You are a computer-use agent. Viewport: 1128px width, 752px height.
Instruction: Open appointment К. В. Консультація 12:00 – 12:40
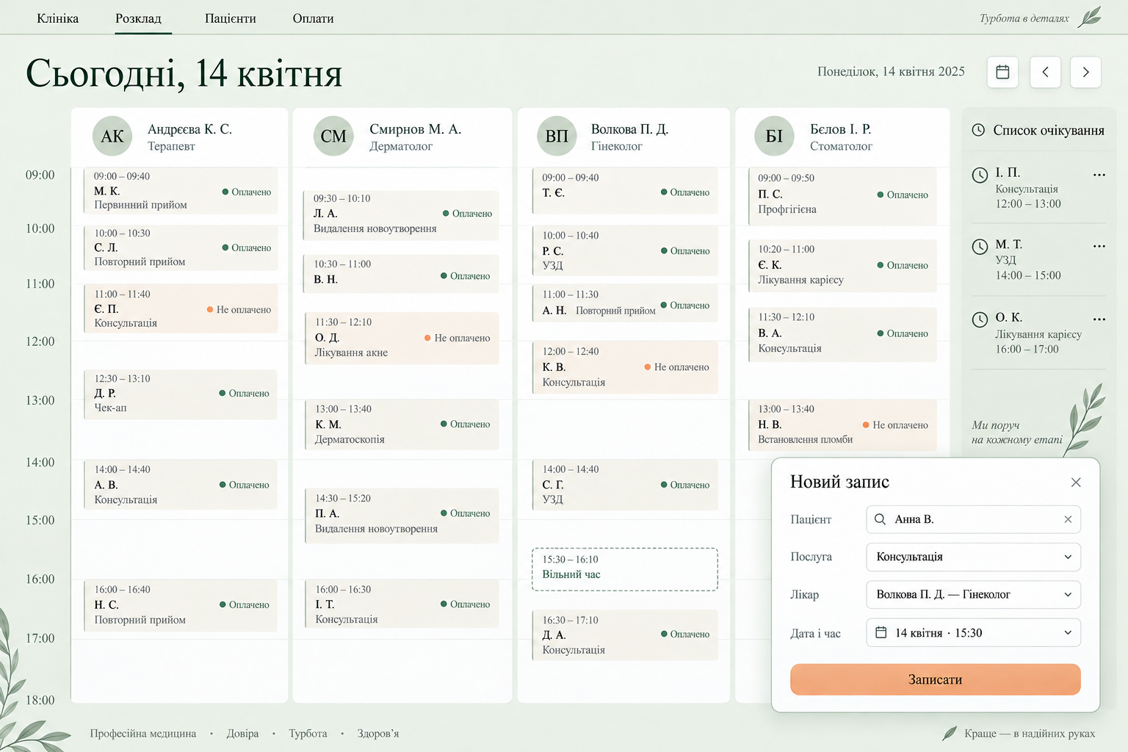[x=624, y=367]
